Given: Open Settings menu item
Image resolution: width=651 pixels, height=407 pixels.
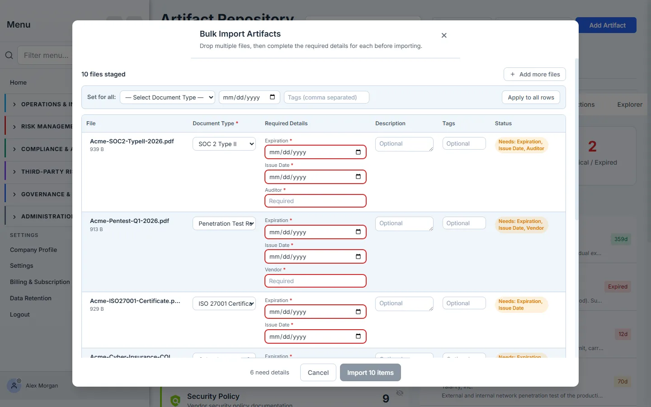Looking at the screenshot, I should coord(22,266).
